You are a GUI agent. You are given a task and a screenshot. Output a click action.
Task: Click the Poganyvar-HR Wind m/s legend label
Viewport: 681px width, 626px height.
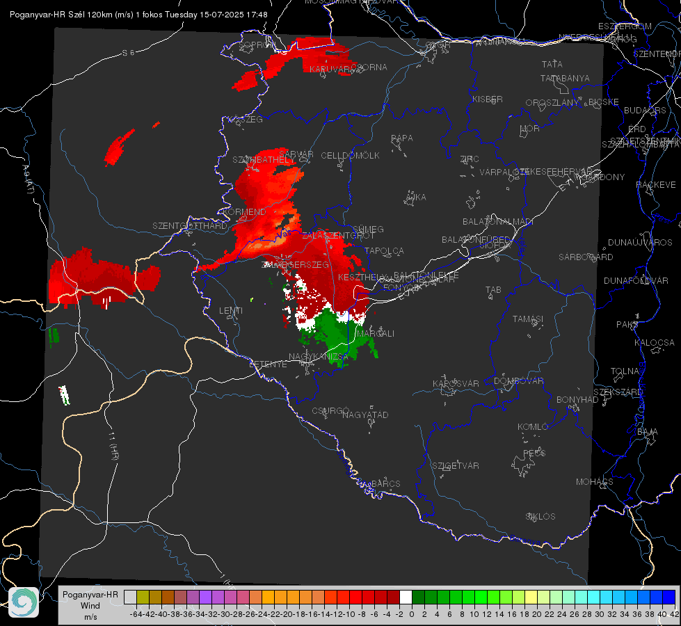(90, 606)
